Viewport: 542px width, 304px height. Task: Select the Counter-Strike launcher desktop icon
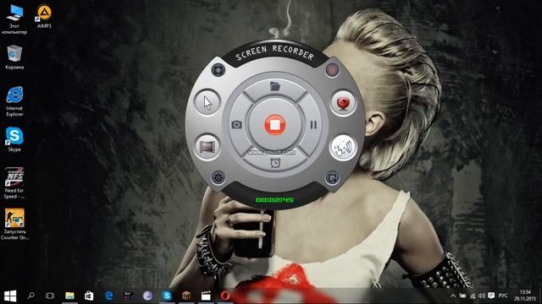14,224
